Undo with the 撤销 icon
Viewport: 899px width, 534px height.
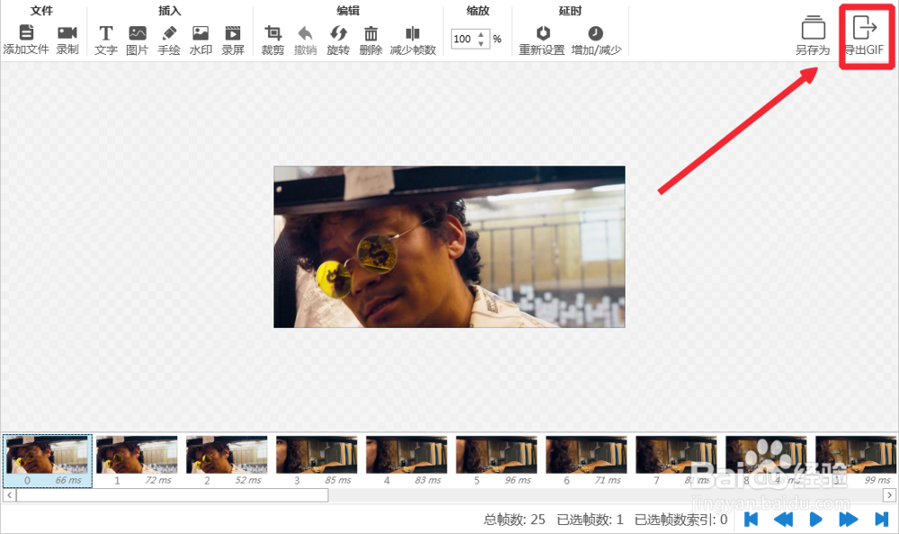point(306,32)
